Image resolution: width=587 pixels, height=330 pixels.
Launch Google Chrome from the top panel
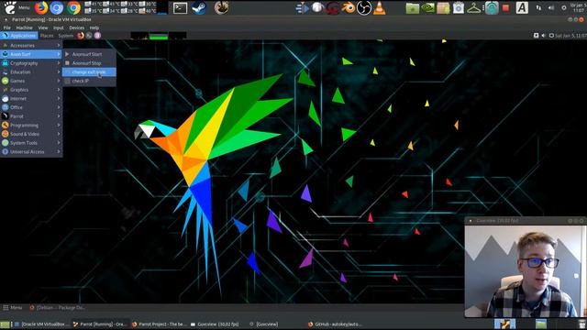coord(73,7)
